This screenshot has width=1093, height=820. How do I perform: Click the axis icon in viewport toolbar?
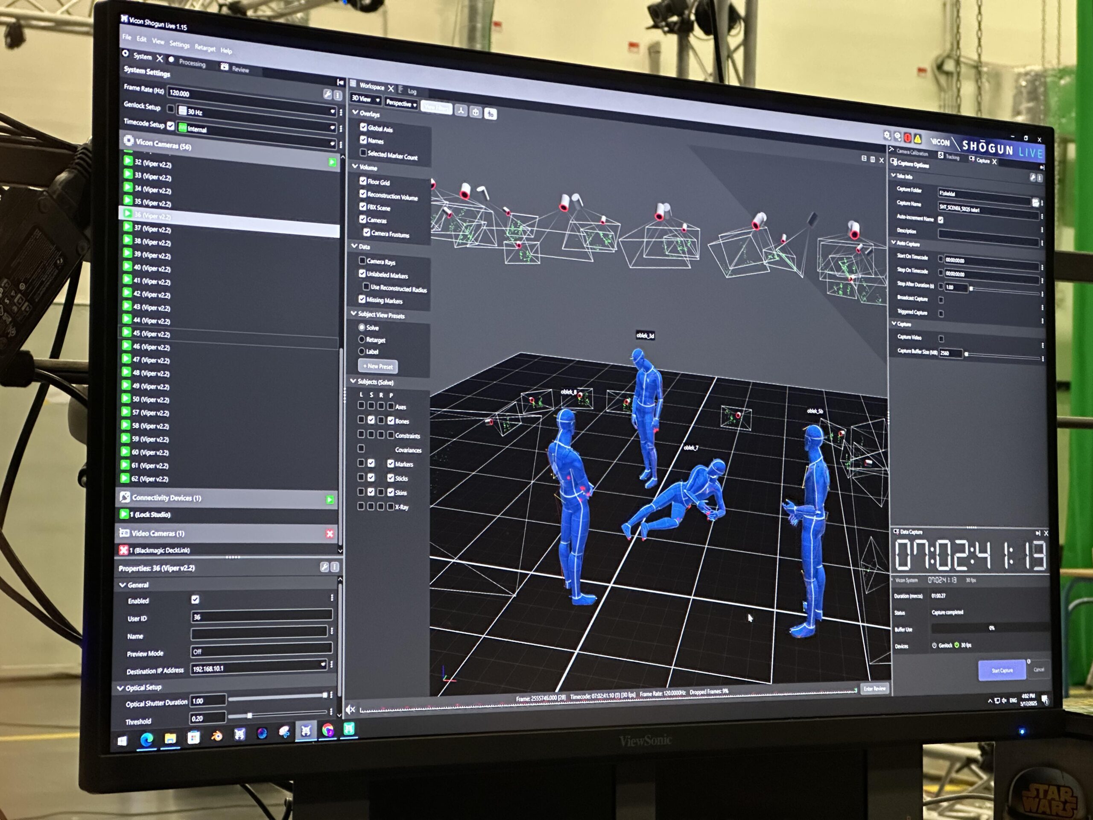coord(461,111)
